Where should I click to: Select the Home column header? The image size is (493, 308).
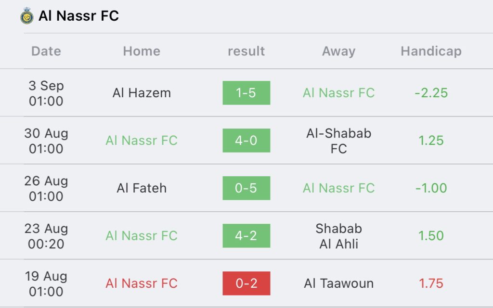pyautogui.click(x=142, y=51)
